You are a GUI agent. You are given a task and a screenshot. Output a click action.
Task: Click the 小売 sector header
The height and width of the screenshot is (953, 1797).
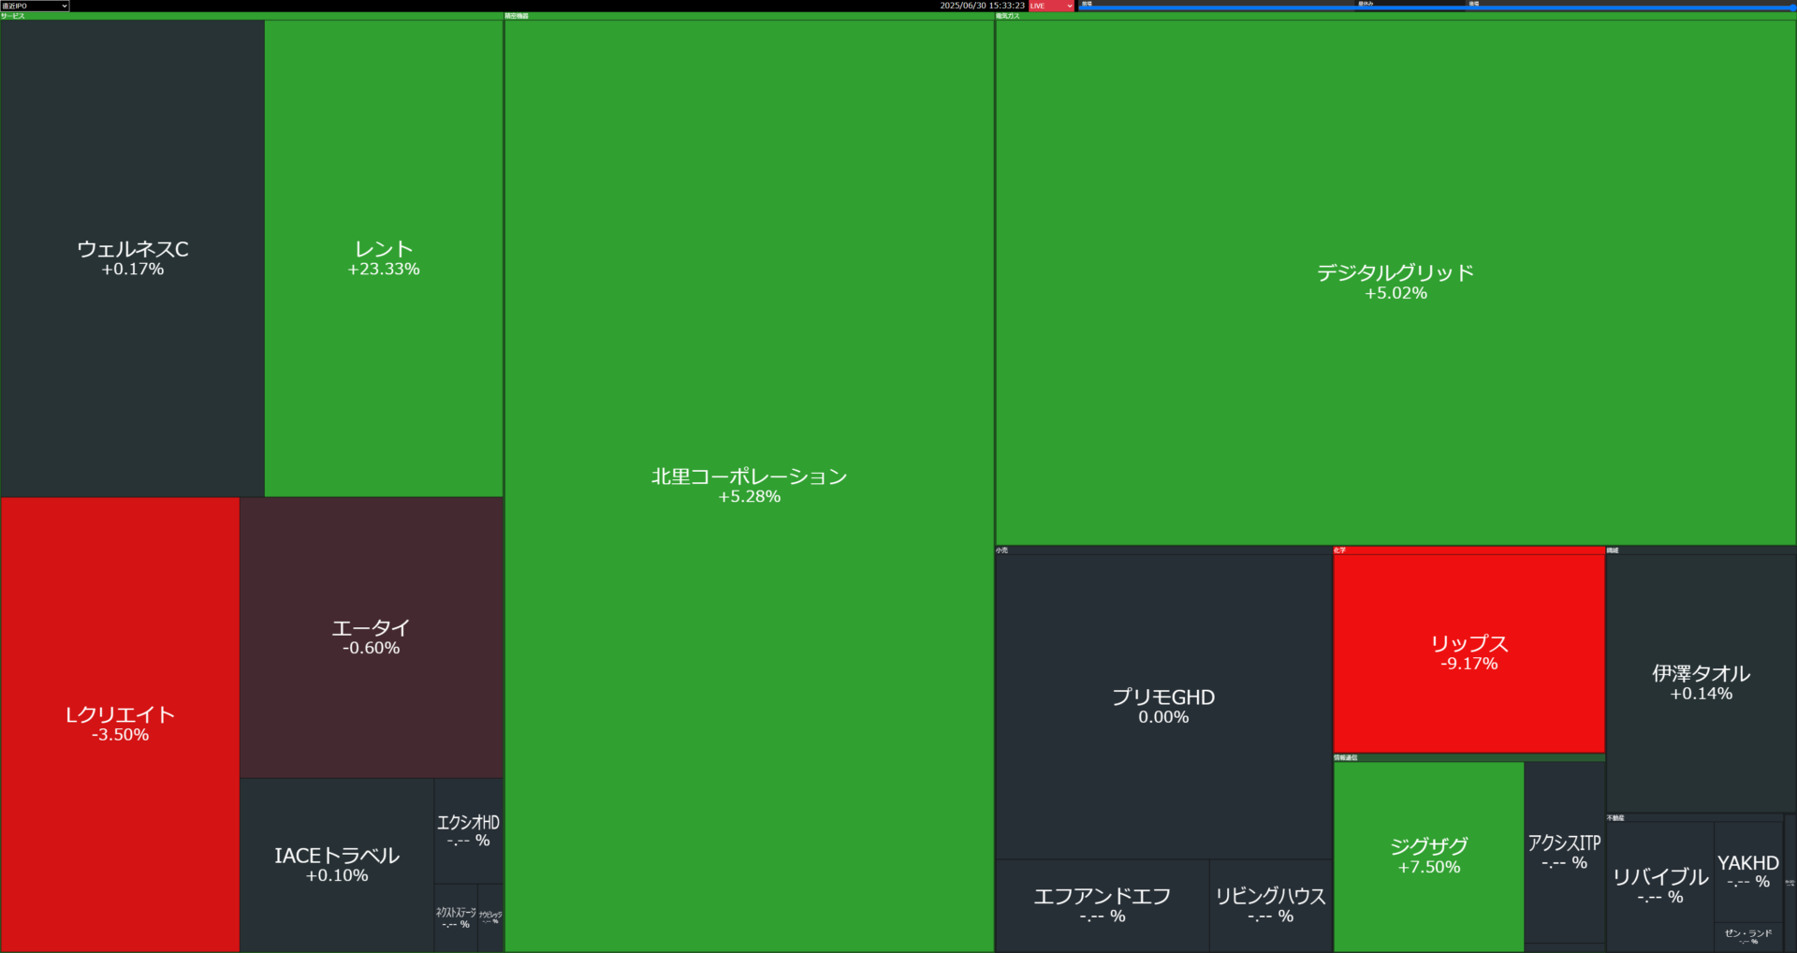tap(1163, 550)
